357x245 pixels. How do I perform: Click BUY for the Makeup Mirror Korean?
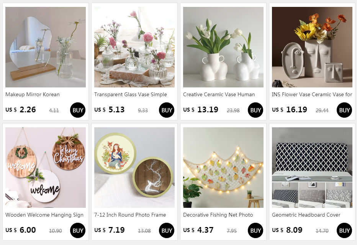click(x=78, y=110)
